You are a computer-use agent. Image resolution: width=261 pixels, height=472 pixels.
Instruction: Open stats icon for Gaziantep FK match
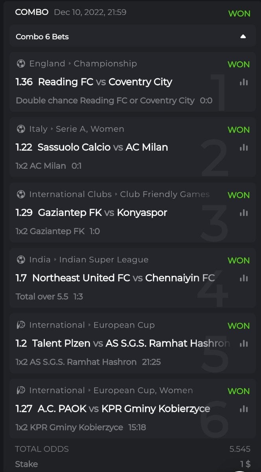pyautogui.click(x=244, y=213)
